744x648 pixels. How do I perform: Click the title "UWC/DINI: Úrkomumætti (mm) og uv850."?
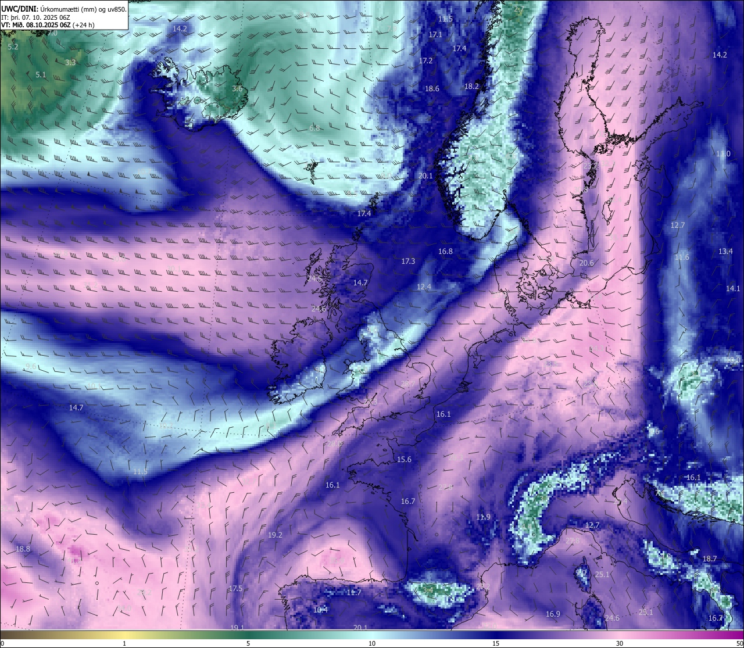(63, 9)
